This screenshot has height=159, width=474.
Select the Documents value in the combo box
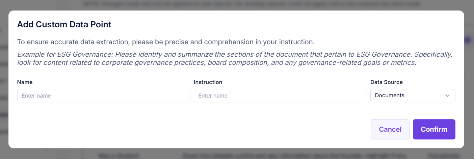(x=390, y=96)
